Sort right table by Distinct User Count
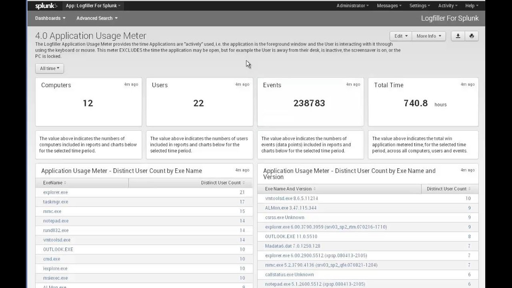Image resolution: width=512 pixels, height=288 pixels. pyautogui.click(x=449, y=189)
